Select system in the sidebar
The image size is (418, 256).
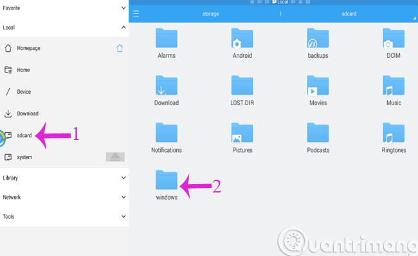64,157
